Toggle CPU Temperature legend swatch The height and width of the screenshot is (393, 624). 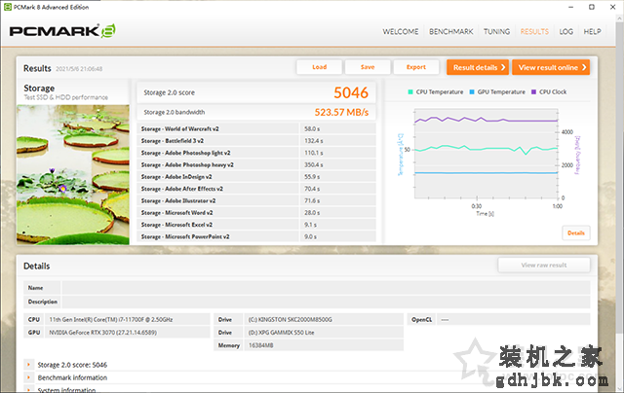410,91
